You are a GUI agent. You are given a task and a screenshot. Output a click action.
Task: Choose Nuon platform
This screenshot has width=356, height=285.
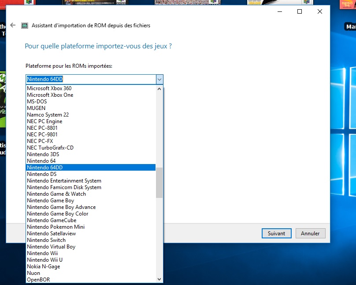pyautogui.click(x=91, y=273)
